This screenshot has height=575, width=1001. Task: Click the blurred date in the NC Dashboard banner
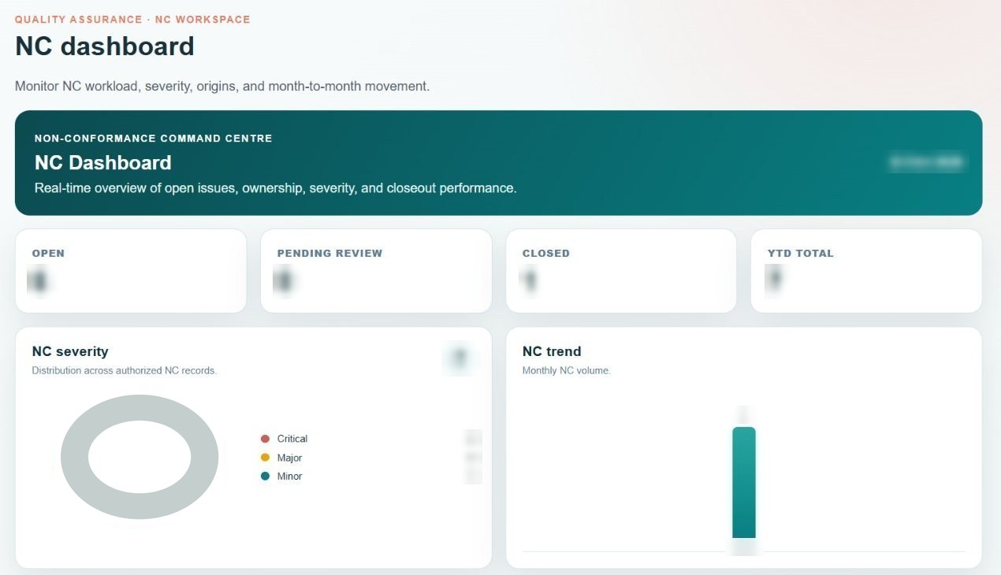click(926, 162)
